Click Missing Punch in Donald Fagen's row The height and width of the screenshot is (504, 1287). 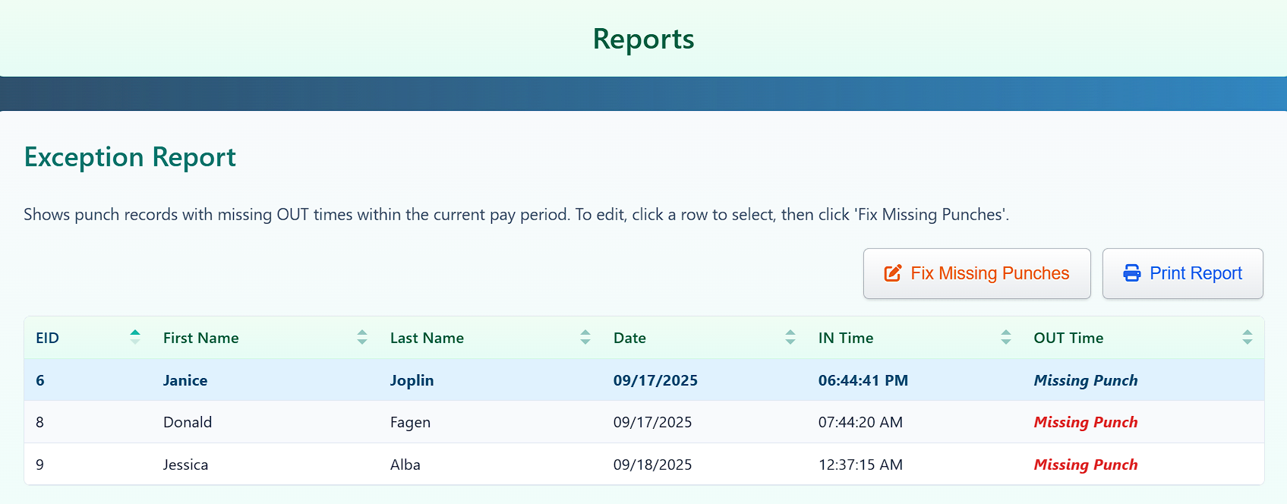point(1085,422)
